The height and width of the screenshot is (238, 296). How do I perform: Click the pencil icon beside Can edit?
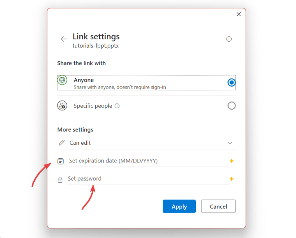click(62, 143)
